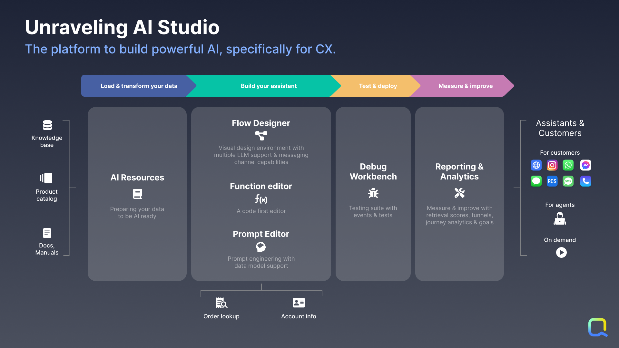Click the Messenger channel icon
The width and height of the screenshot is (619, 348).
point(585,165)
